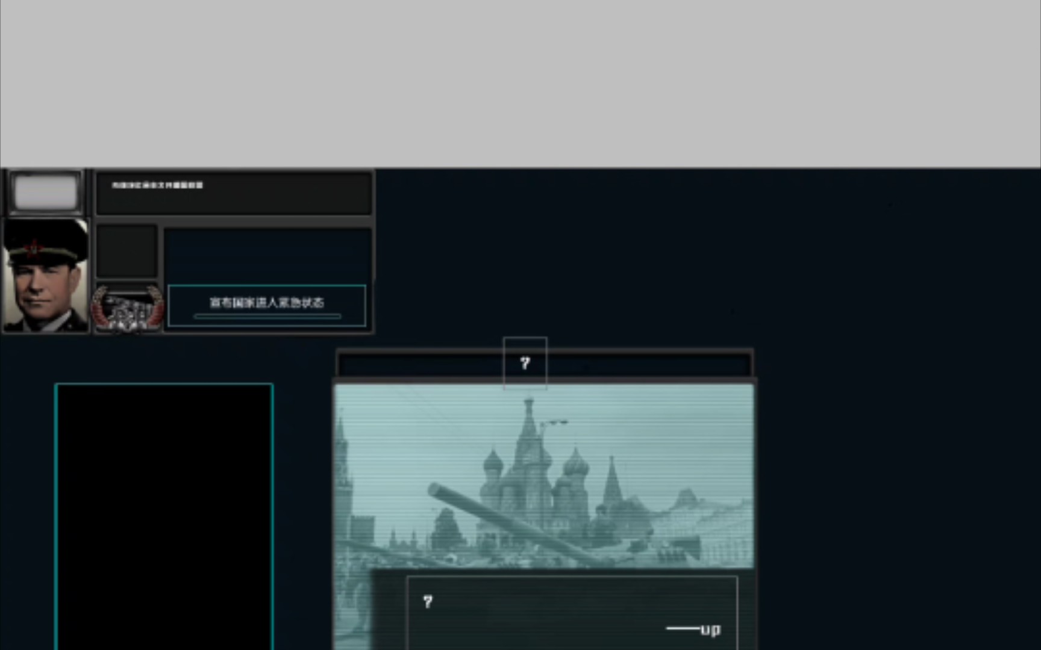Viewport: 1041px width, 650px height.
Task: Click the Soviet officer portrait
Action: pos(46,275)
